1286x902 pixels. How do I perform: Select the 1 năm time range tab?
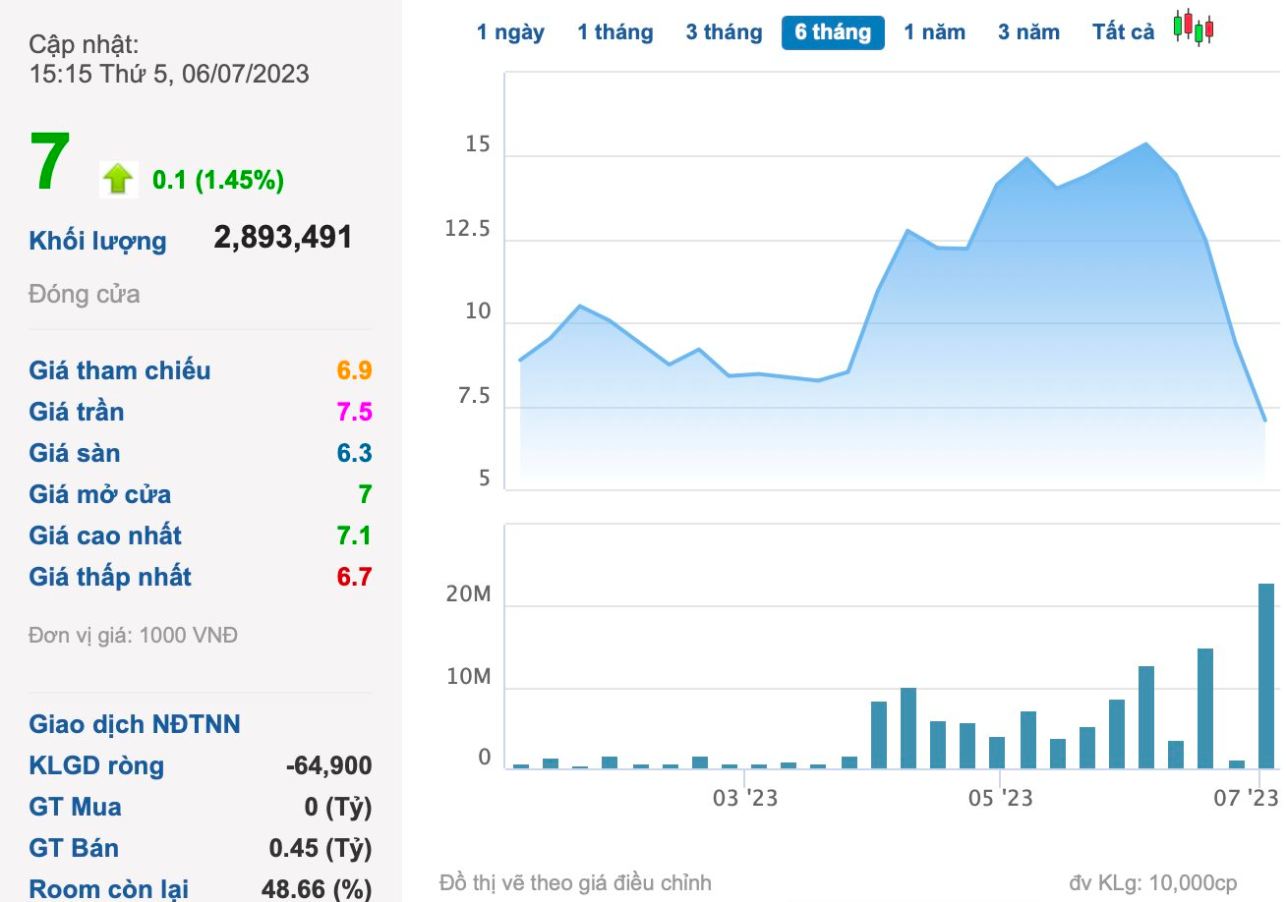[x=935, y=32]
